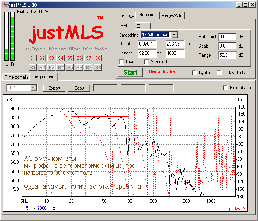
Task: Enable the Invert checkbox
Action: 122,62
